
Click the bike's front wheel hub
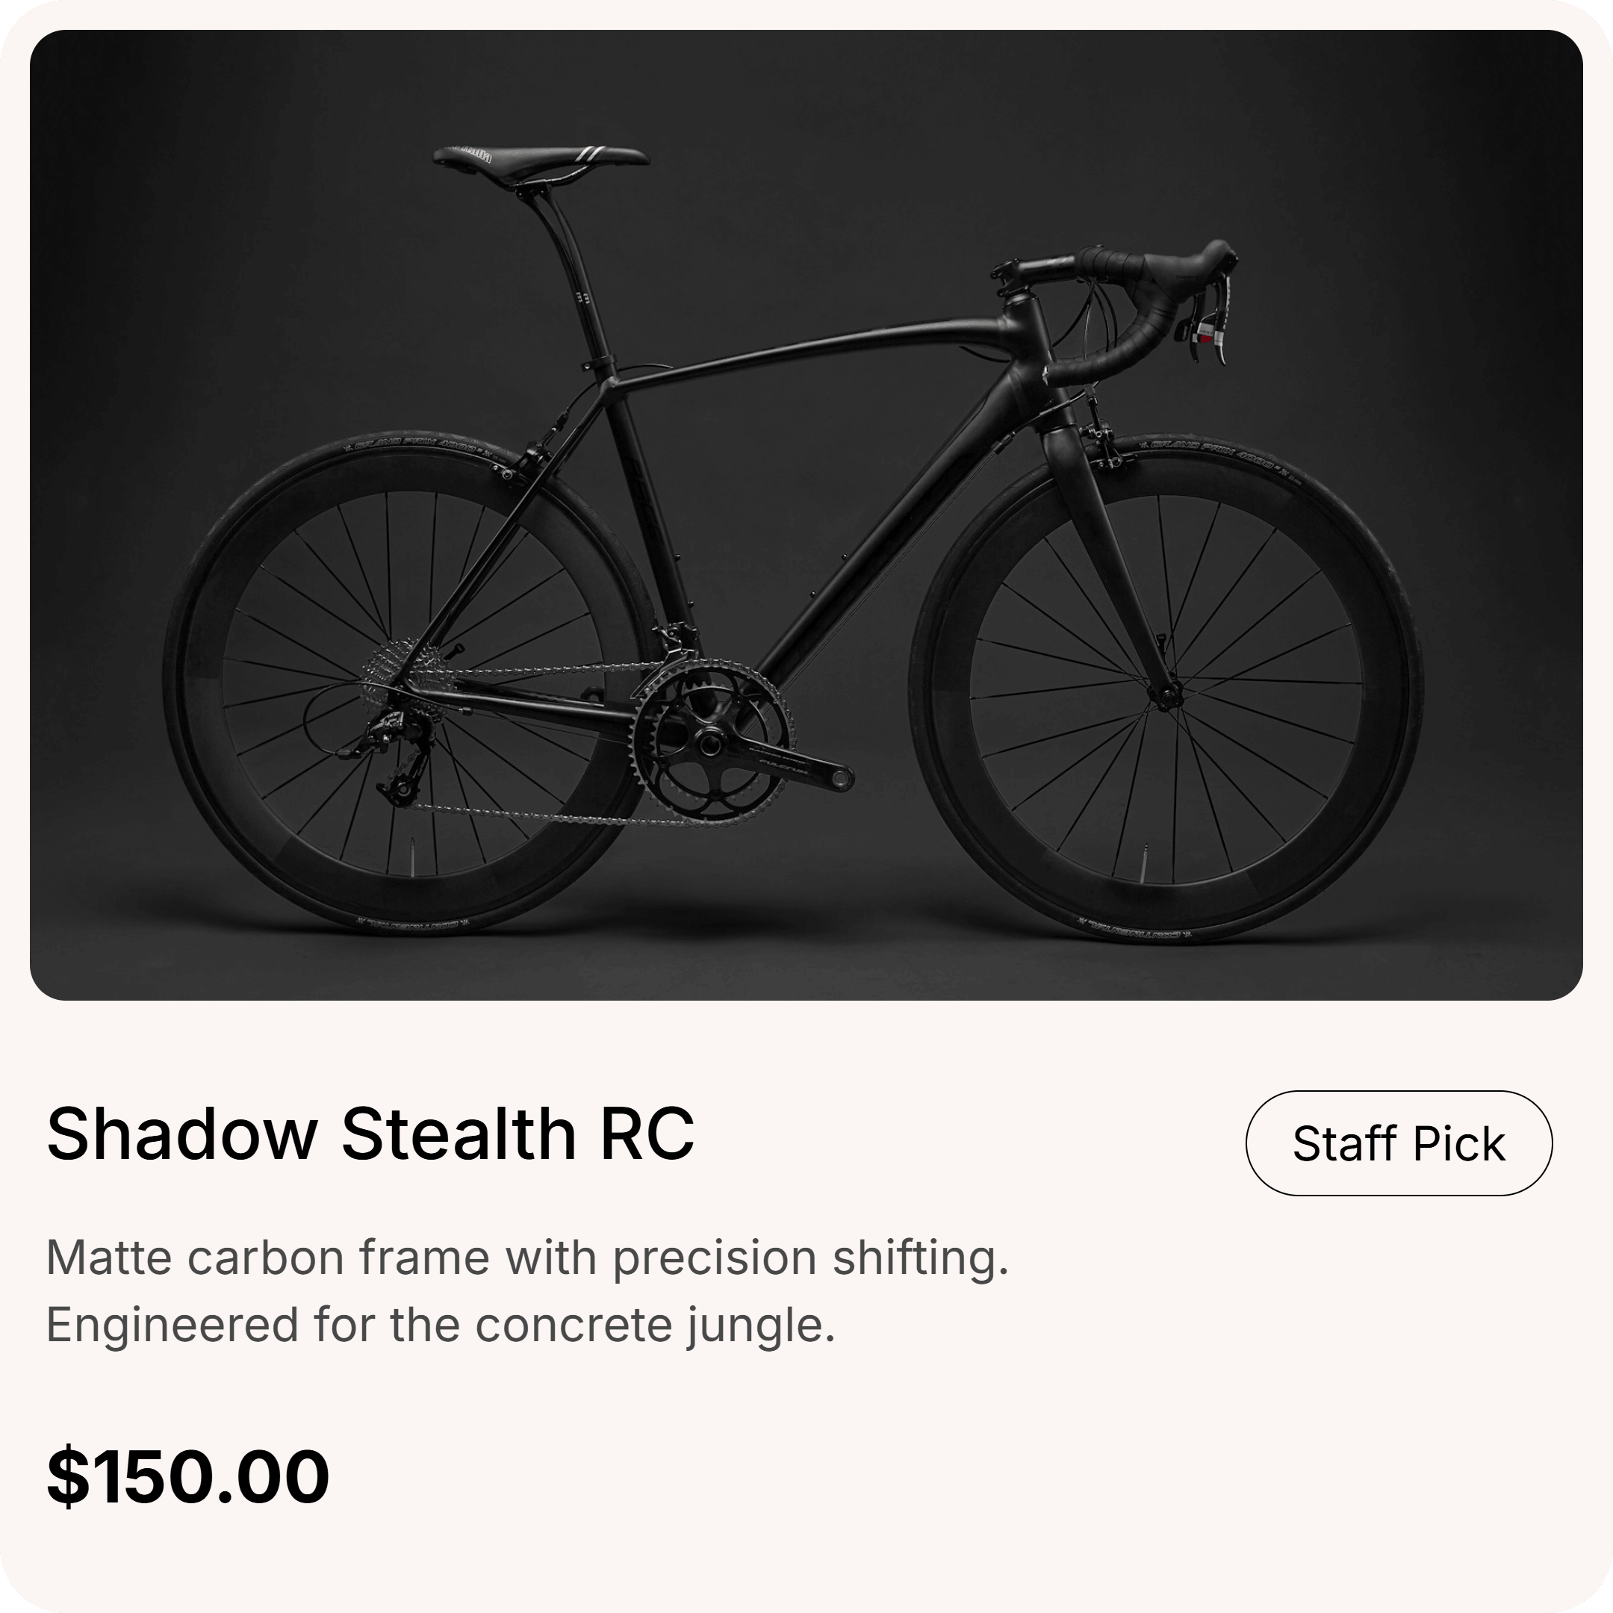pyautogui.click(x=1166, y=692)
